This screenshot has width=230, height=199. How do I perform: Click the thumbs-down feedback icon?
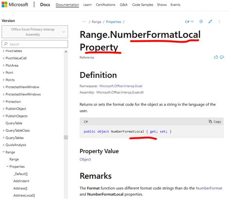click(x=222, y=57)
